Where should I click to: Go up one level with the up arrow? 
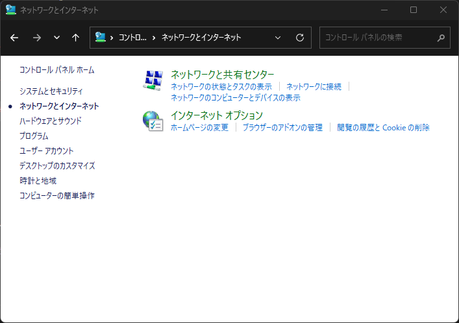(x=75, y=38)
